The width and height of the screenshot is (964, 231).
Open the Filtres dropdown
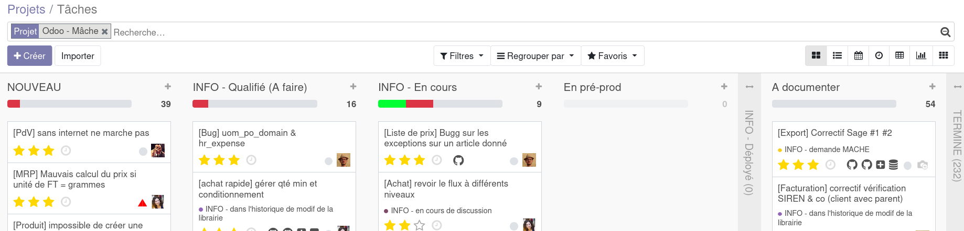[462, 56]
